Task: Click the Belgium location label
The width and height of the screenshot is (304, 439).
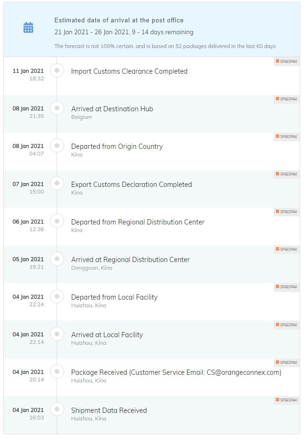Action: [81, 117]
